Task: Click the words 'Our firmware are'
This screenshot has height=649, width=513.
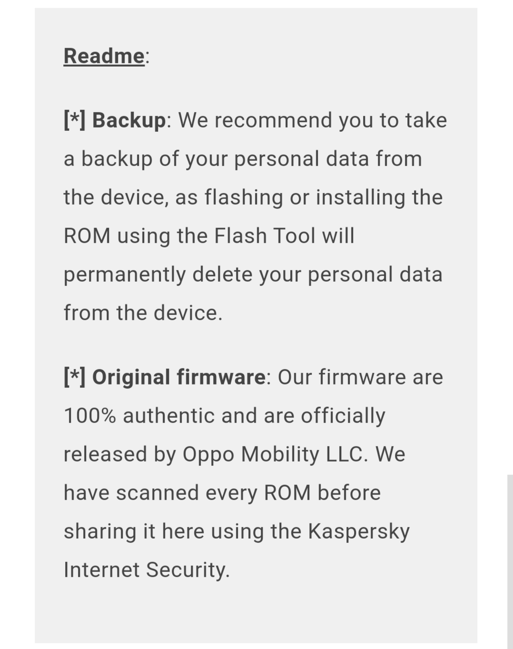Action: tap(360, 377)
